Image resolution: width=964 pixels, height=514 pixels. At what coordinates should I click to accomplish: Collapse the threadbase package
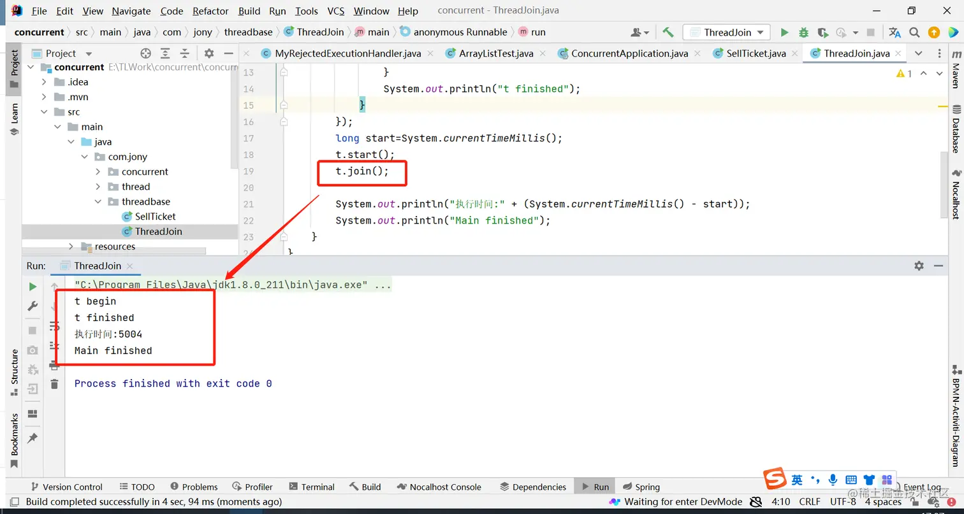pos(98,201)
